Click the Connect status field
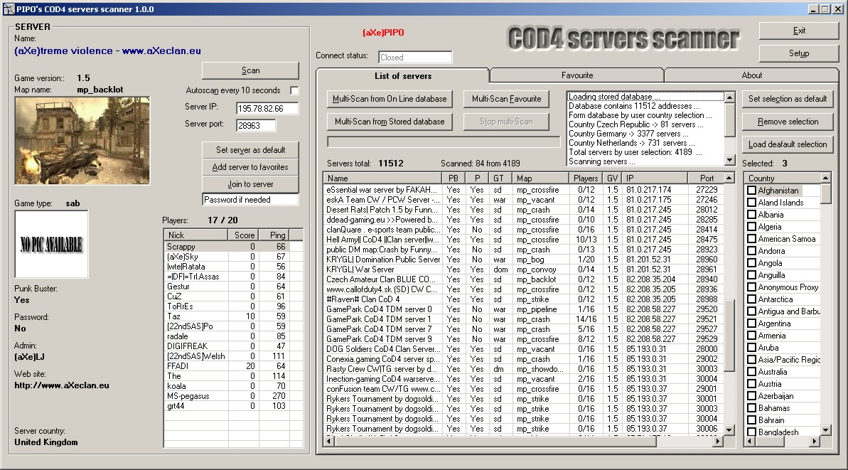Image resolution: width=848 pixels, height=470 pixels. click(x=415, y=58)
